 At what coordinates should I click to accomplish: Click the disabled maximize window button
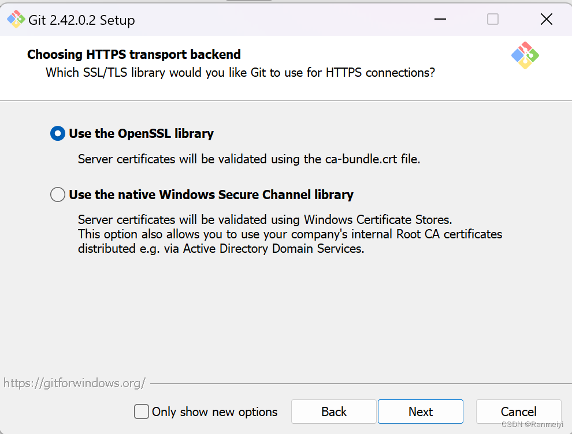(492, 19)
